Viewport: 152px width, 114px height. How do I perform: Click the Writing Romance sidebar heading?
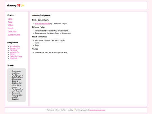[13, 43]
